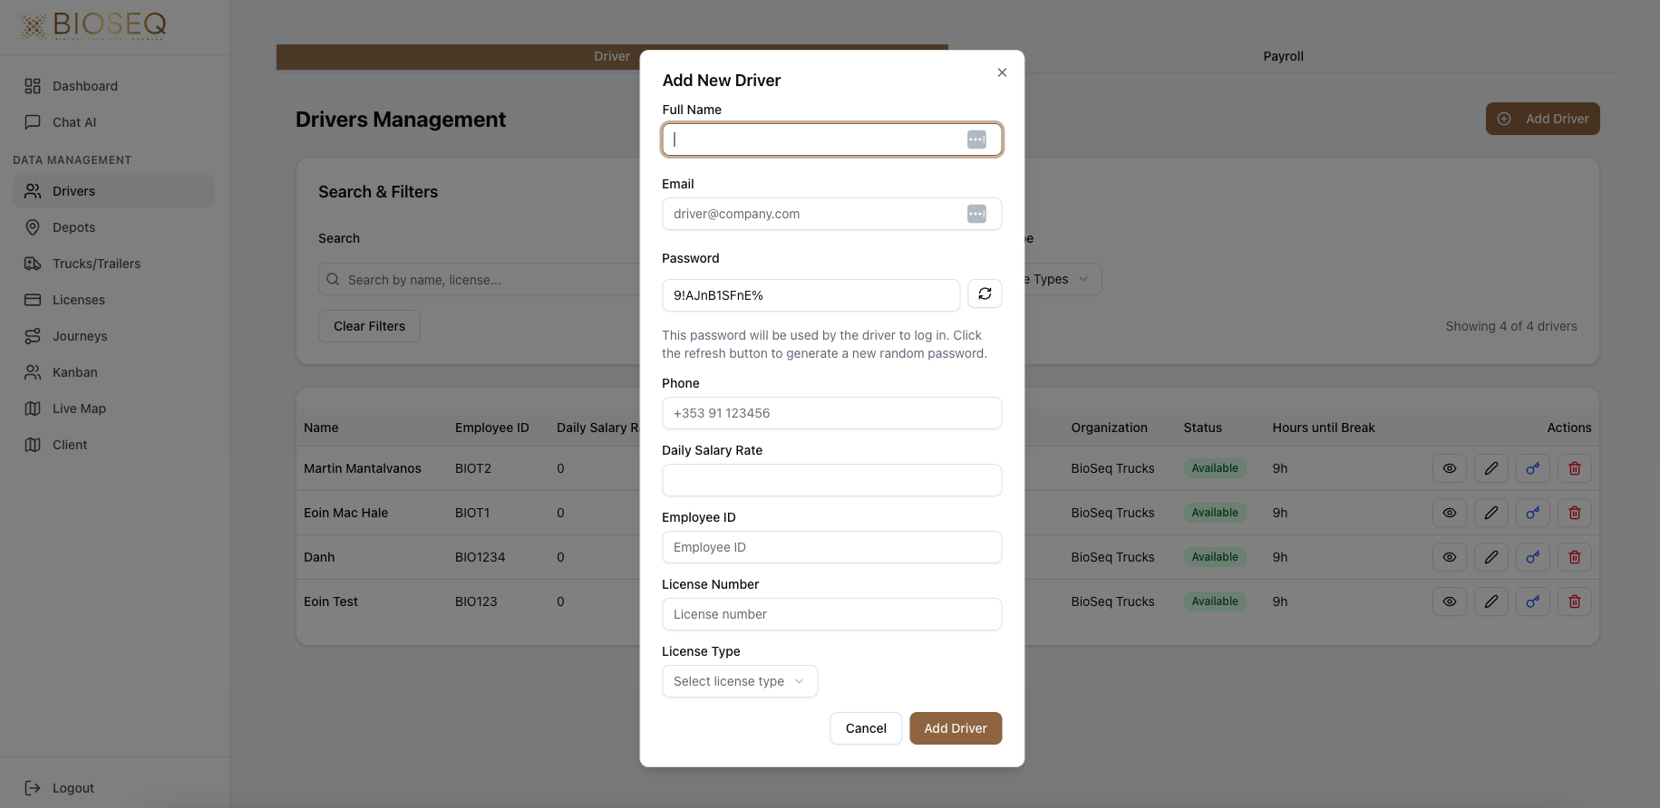Cancel adding the new driver
Image resolution: width=1660 pixels, height=808 pixels.
865,728
